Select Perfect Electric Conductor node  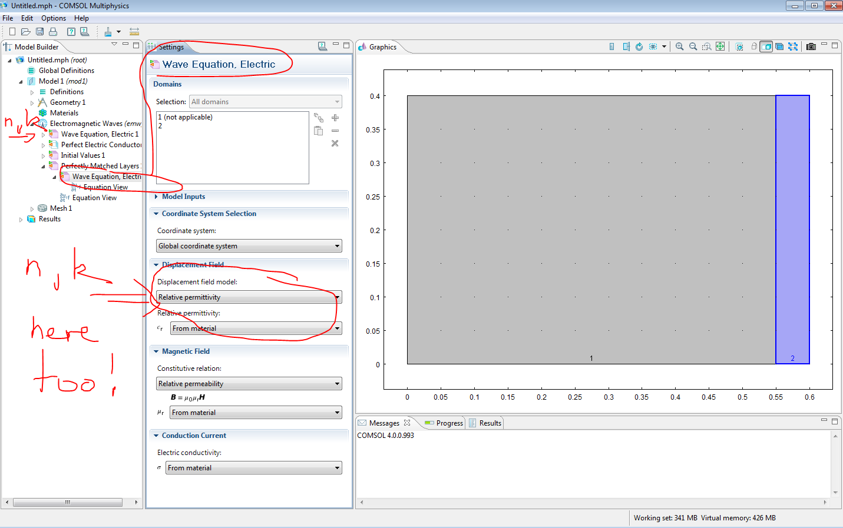[x=101, y=145]
